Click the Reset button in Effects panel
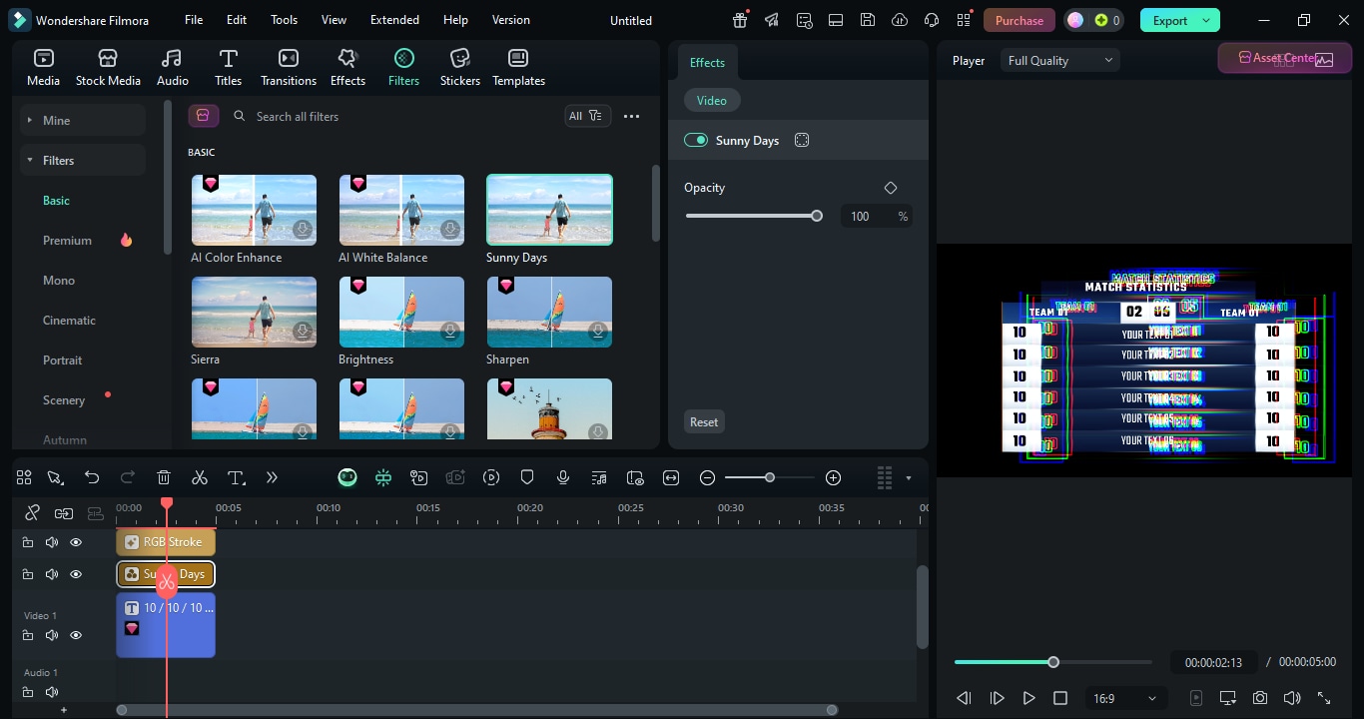Viewport: 1364px width, 719px height. (x=704, y=421)
